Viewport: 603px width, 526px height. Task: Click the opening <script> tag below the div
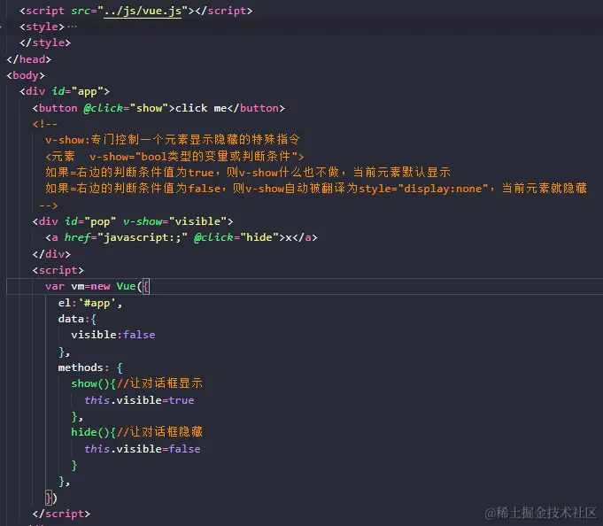tap(58, 270)
